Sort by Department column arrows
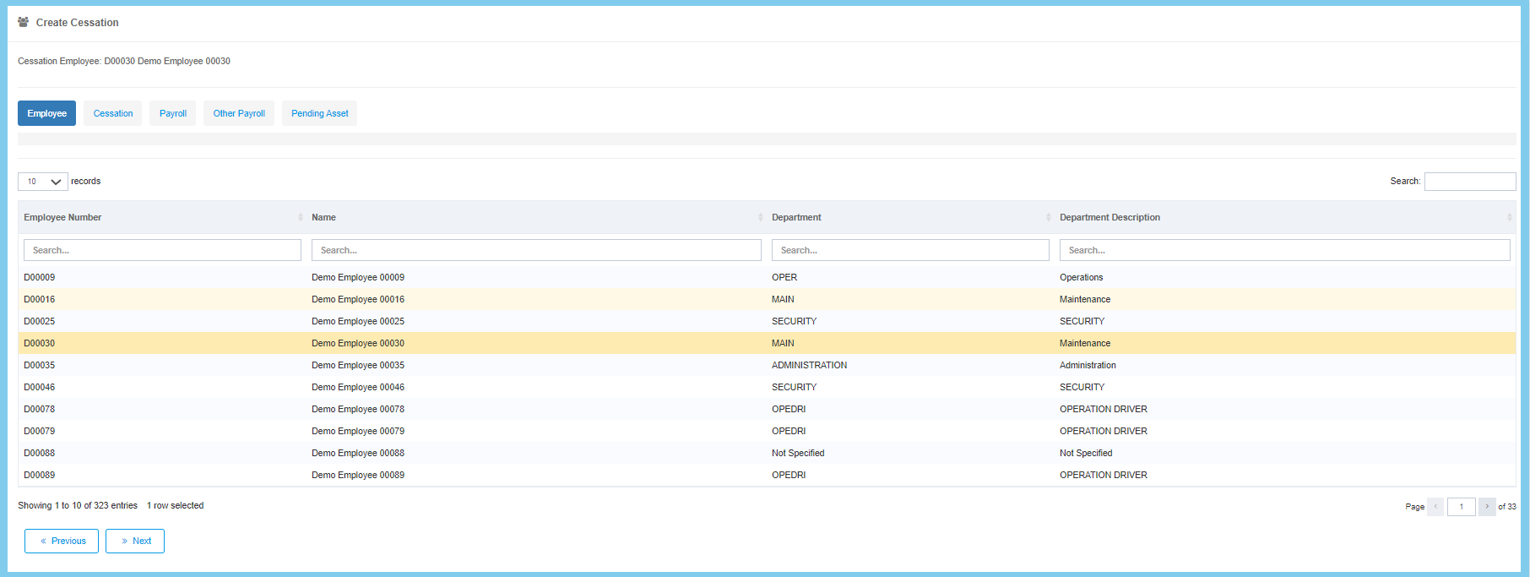Image resolution: width=1530 pixels, height=577 pixels. [x=1048, y=218]
